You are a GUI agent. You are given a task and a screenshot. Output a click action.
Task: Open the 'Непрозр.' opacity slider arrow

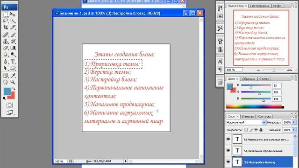[294, 122]
